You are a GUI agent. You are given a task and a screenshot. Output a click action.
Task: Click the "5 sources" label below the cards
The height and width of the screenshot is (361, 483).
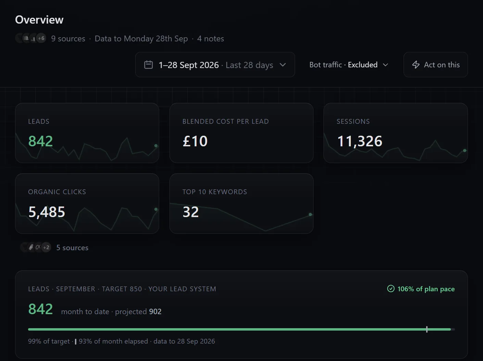pyautogui.click(x=72, y=248)
